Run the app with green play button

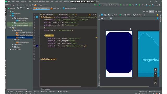tap(121, 5)
